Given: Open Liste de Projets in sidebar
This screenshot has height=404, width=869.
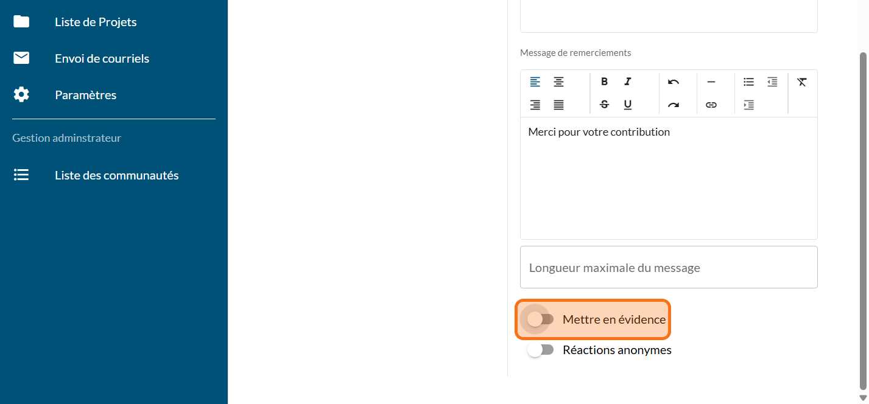Looking at the screenshot, I should point(96,22).
